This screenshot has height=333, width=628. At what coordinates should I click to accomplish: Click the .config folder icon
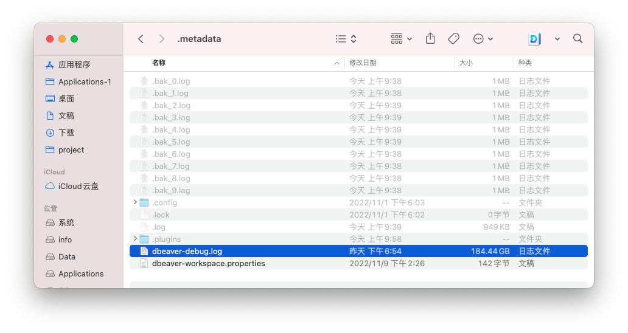point(144,203)
